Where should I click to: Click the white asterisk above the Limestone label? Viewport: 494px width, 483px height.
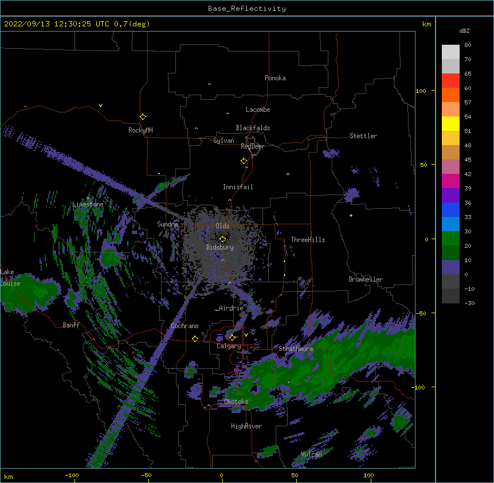[x=88, y=198]
